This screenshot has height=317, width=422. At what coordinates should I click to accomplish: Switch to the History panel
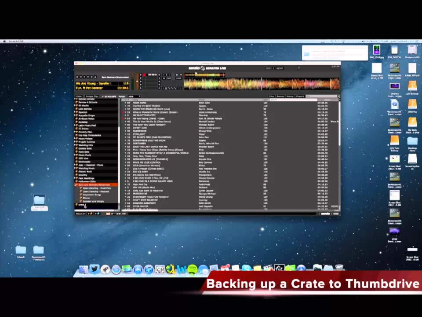pyautogui.click(x=290, y=96)
